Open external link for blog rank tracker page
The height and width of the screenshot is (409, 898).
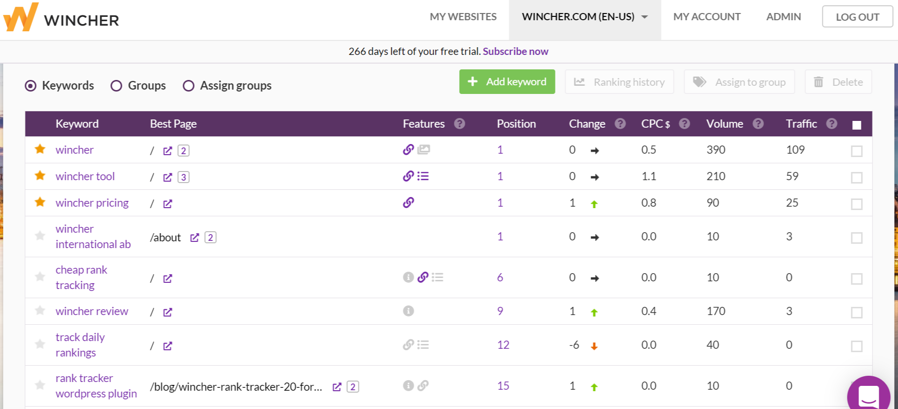click(x=337, y=387)
